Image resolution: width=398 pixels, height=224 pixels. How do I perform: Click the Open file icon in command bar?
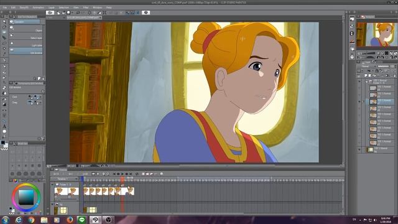[x=63, y=12]
